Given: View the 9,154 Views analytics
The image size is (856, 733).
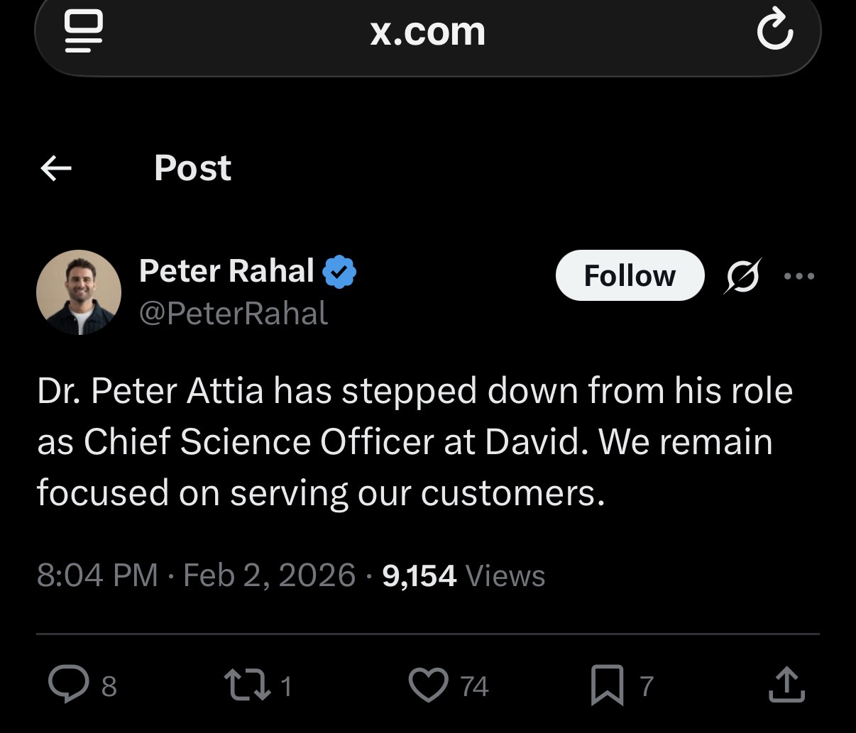Looking at the screenshot, I should pyautogui.click(x=463, y=575).
